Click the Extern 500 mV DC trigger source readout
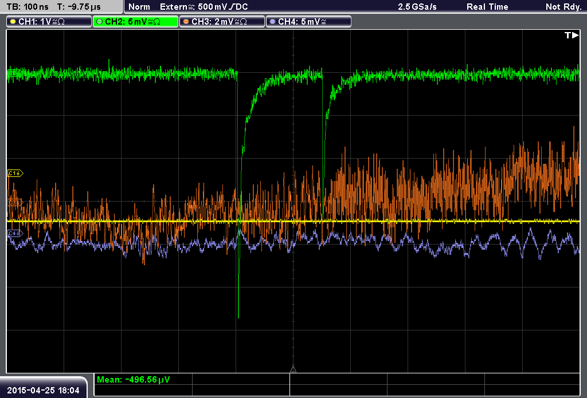The height and width of the screenshot is (398, 587). tap(204, 7)
